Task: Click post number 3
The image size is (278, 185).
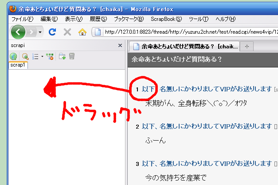Action: [137, 164]
